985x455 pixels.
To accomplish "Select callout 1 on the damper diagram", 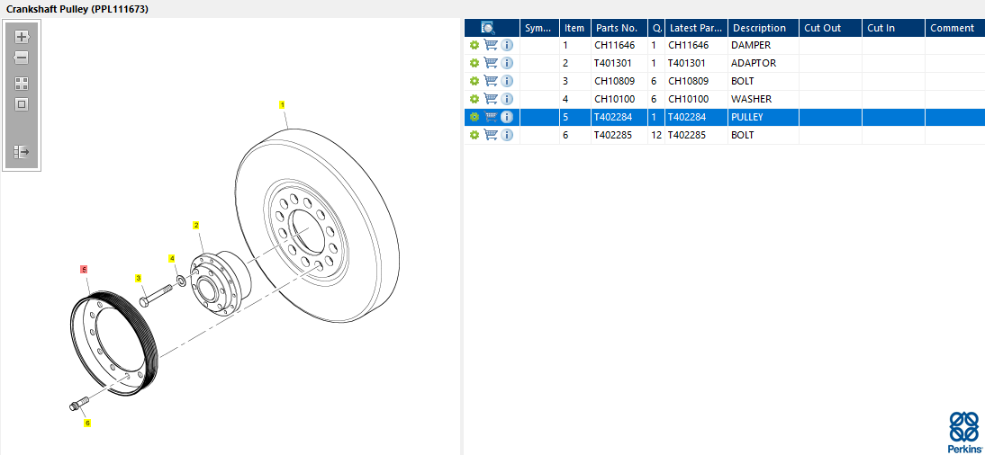I will 283,104.
